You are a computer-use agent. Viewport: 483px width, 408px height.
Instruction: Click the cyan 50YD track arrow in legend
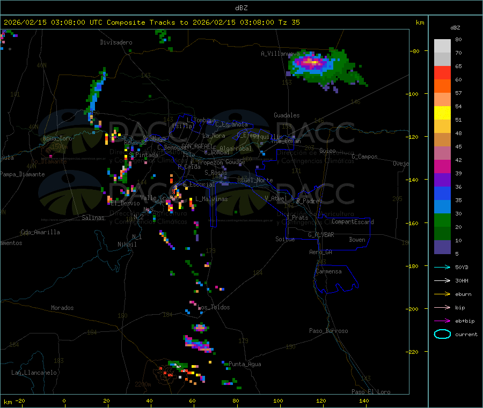point(442,267)
